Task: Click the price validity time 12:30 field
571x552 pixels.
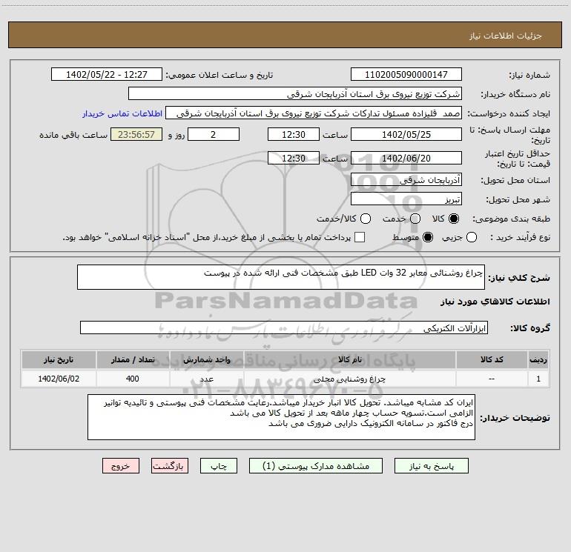Action: click(294, 158)
